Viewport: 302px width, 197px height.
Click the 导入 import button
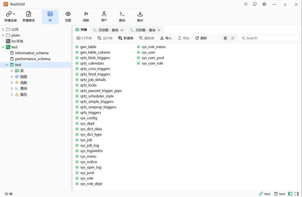166,38
